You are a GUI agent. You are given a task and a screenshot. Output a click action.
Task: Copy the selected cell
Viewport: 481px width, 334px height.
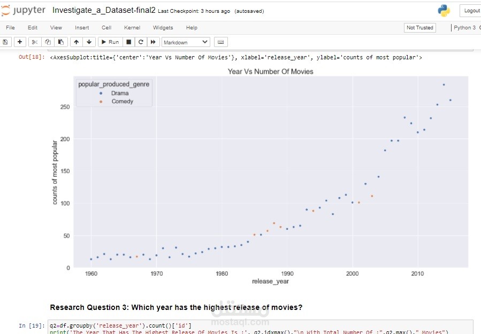click(48, 42)
